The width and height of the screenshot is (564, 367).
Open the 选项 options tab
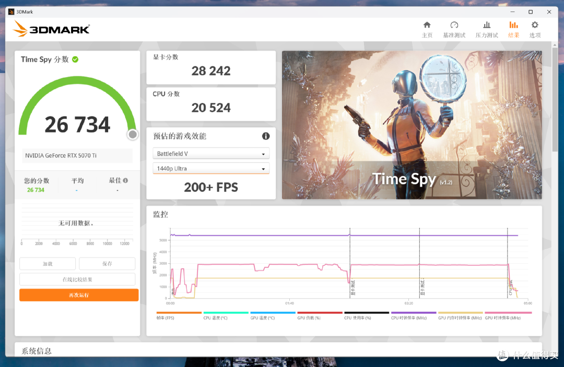(535, 29)
